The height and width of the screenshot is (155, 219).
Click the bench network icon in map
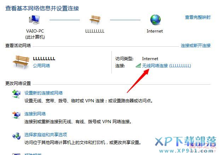pos(95,20)
